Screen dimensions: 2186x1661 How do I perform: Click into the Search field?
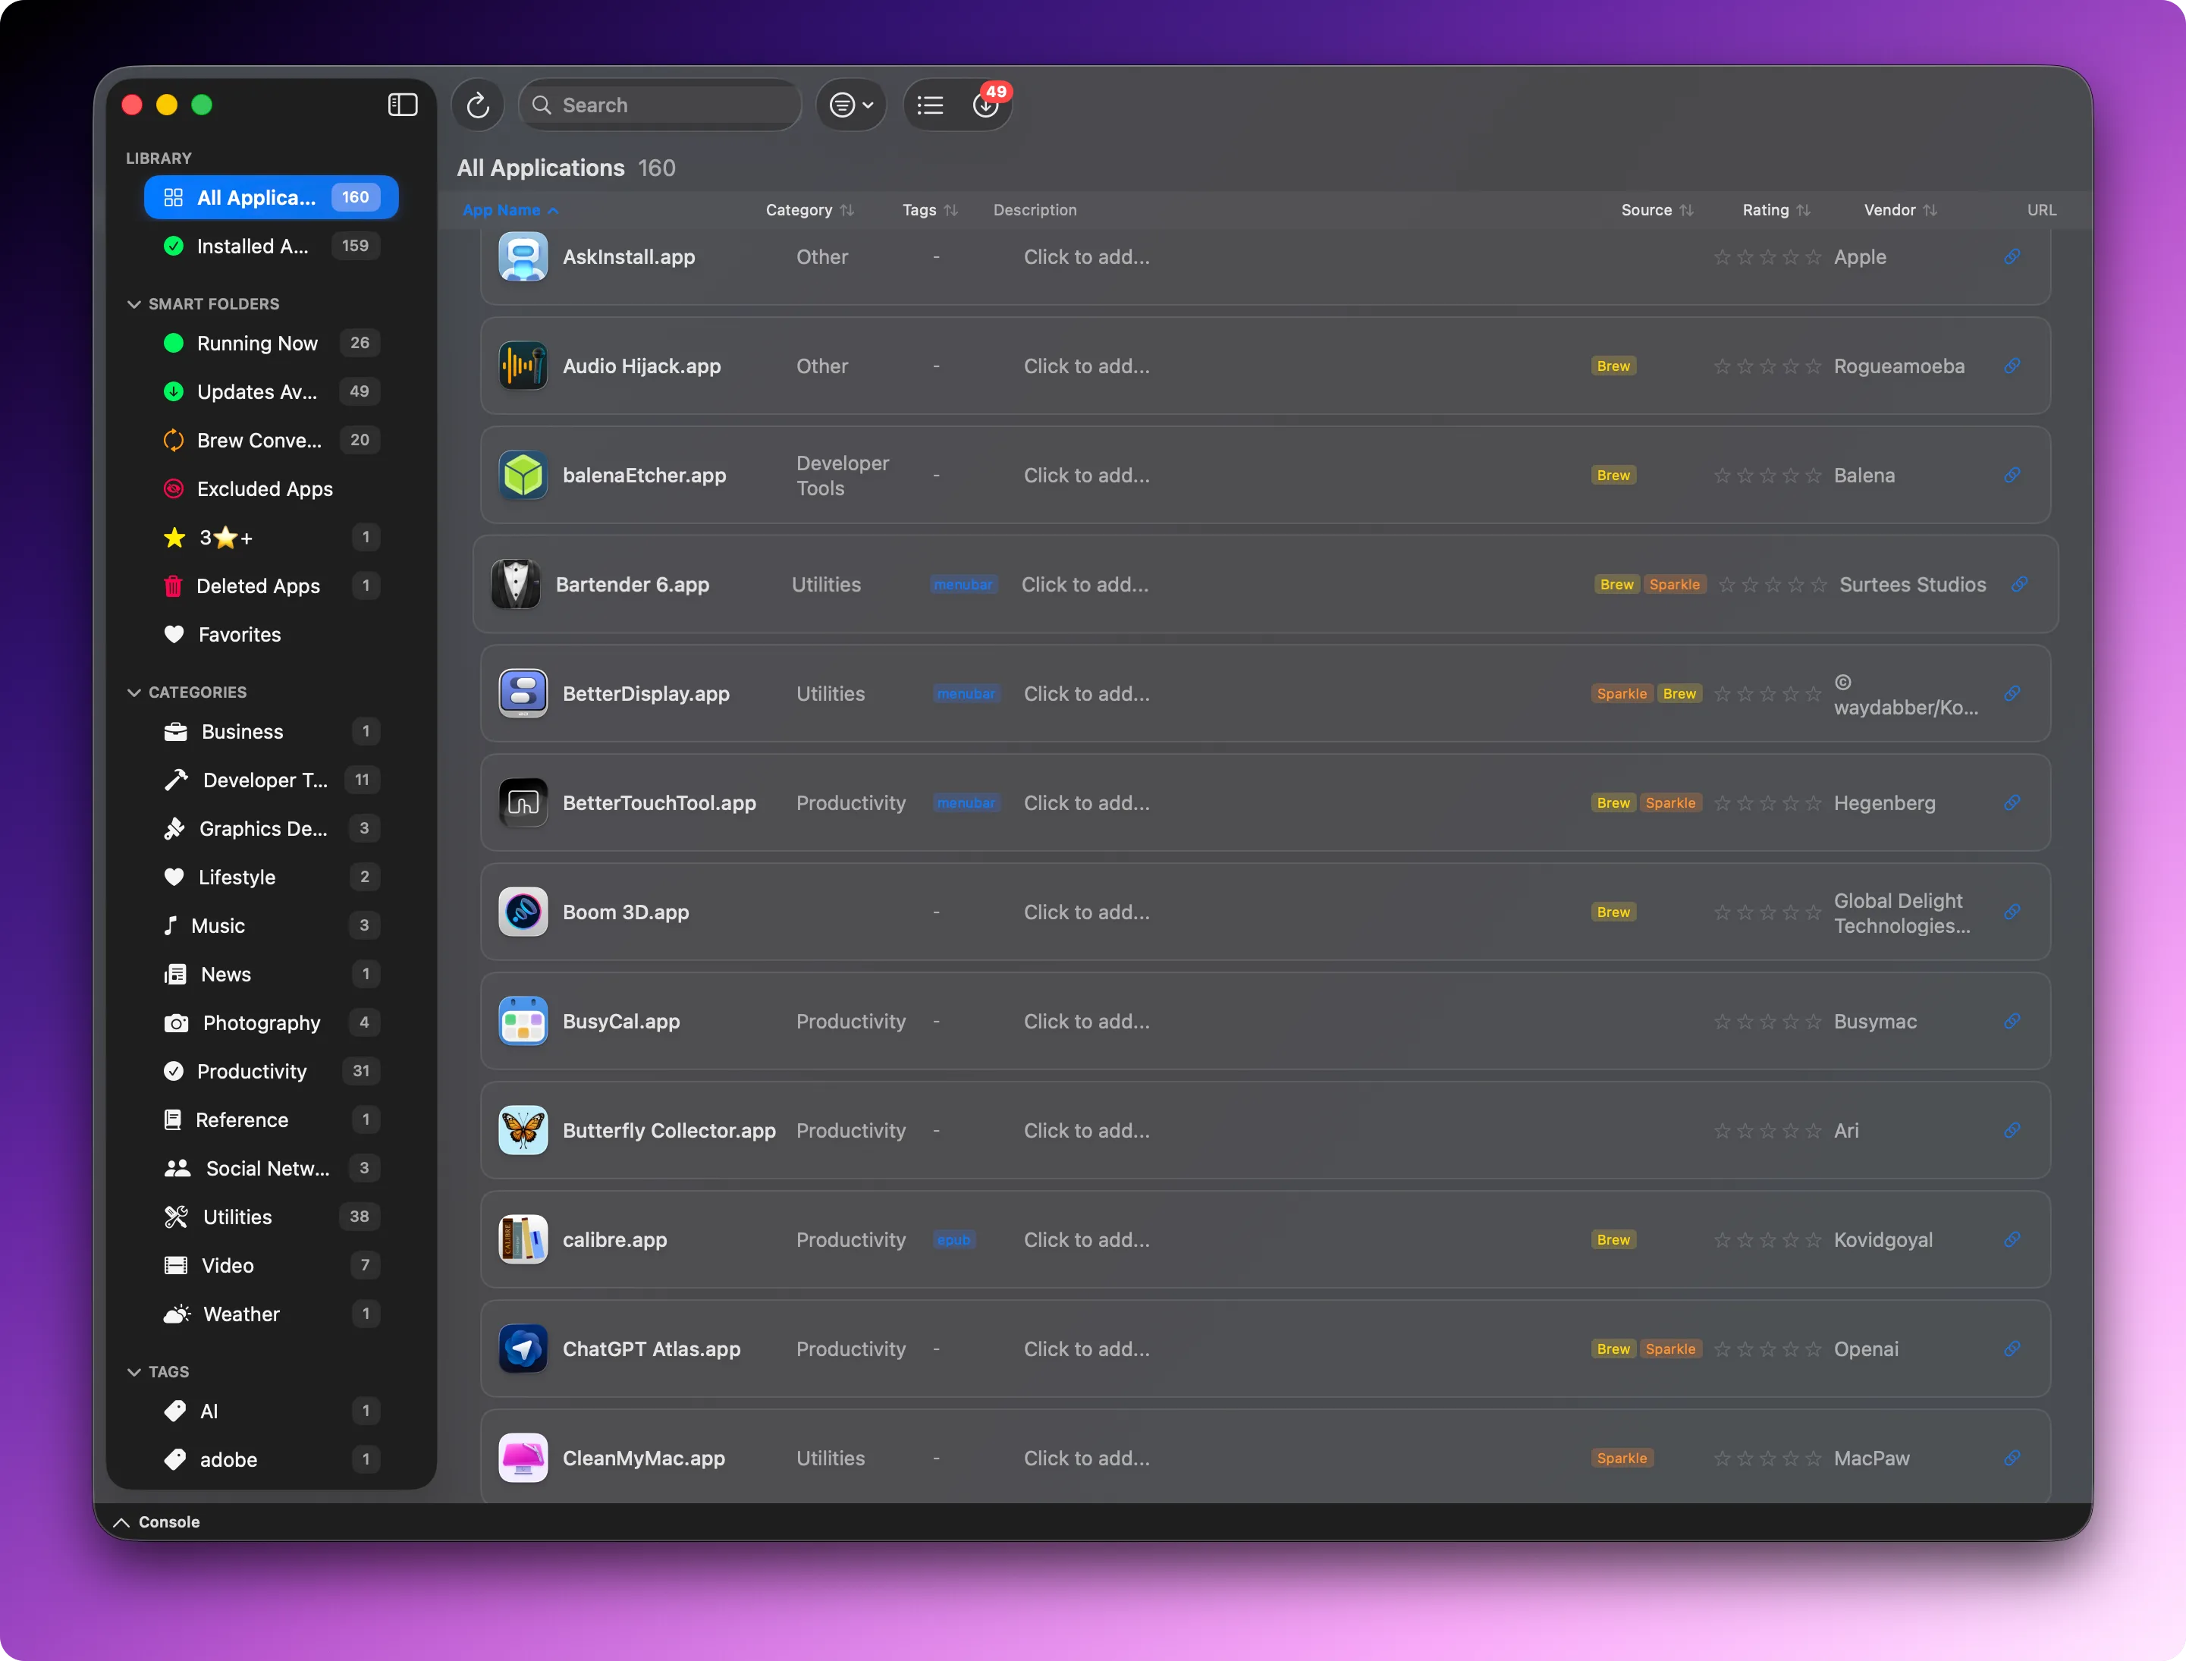[659, 105]
